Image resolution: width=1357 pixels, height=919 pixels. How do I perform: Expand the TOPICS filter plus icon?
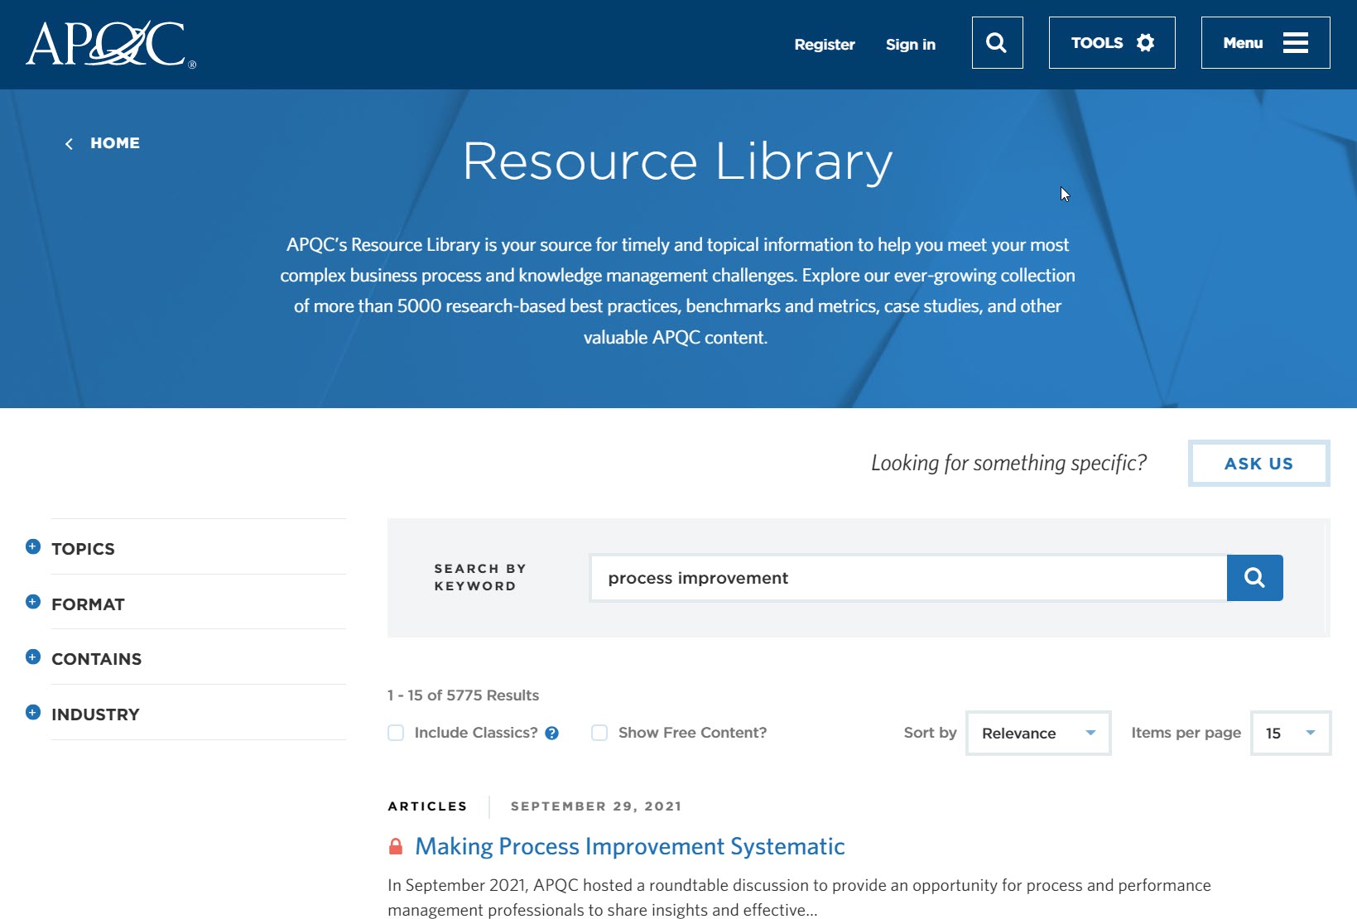pyautogui.click(x=33, y=546)
